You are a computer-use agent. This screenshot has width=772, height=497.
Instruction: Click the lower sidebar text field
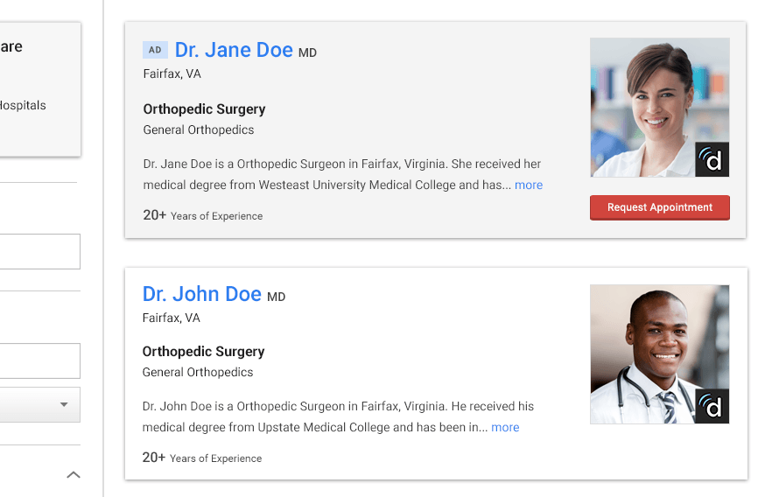[39, 360]
